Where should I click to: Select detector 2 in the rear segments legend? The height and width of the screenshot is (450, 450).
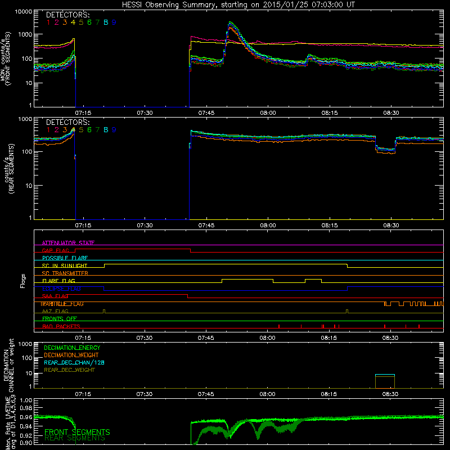pyautogui.click(x=57, y=130)
